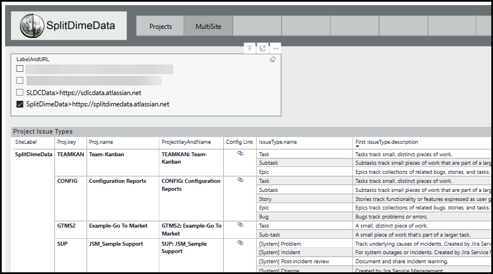This screenshot has width=493, height=274.
Task: Sort by SiteLabel column header
Action: pyautogui.click(x=25, y=142)
